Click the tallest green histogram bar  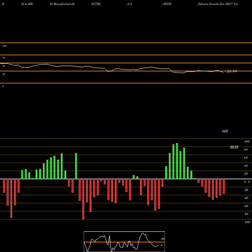[x=177, y=161]
